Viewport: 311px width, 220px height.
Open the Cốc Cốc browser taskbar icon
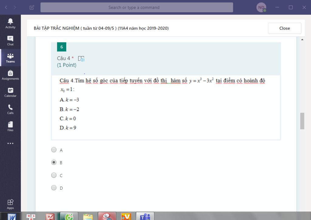pos(69,216)
